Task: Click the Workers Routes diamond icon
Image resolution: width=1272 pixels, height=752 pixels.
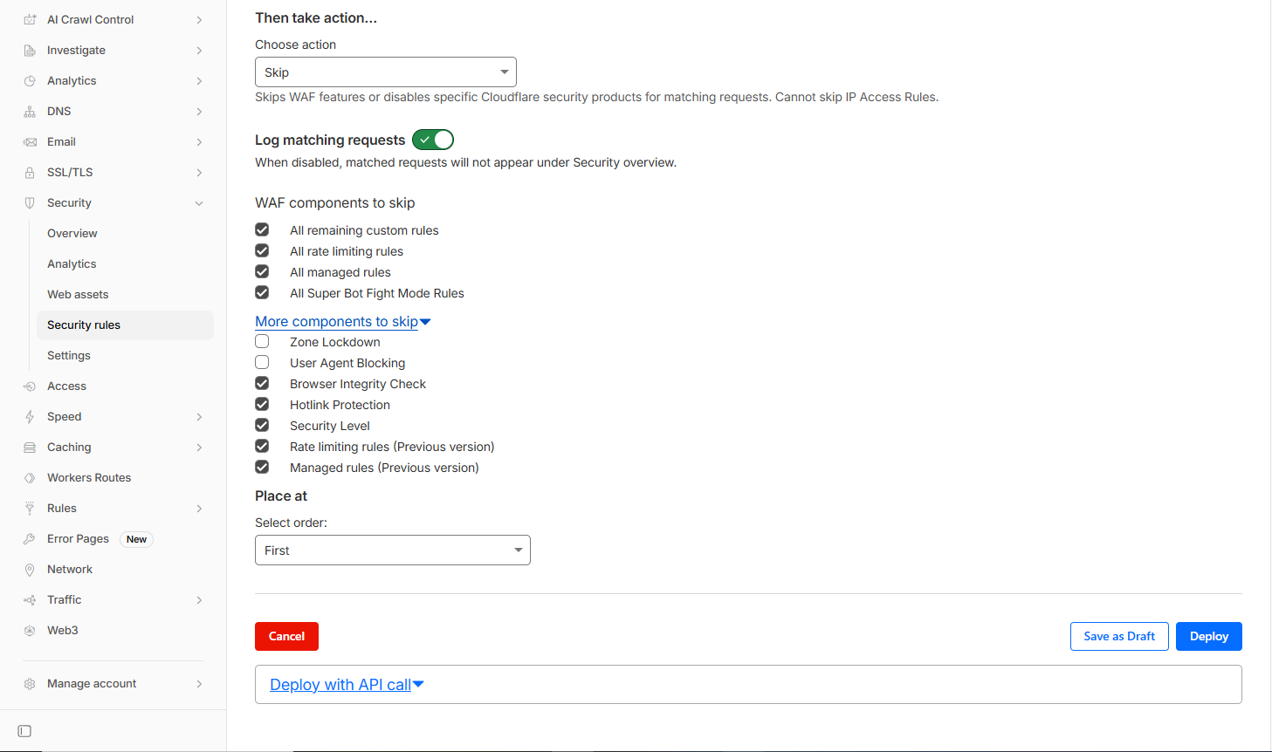Action: pos(30,477)
